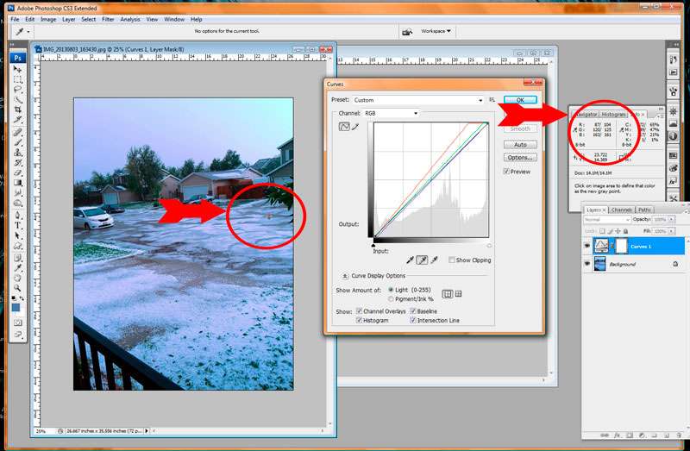Open the status bar info flyout arrow

[147, 431]
